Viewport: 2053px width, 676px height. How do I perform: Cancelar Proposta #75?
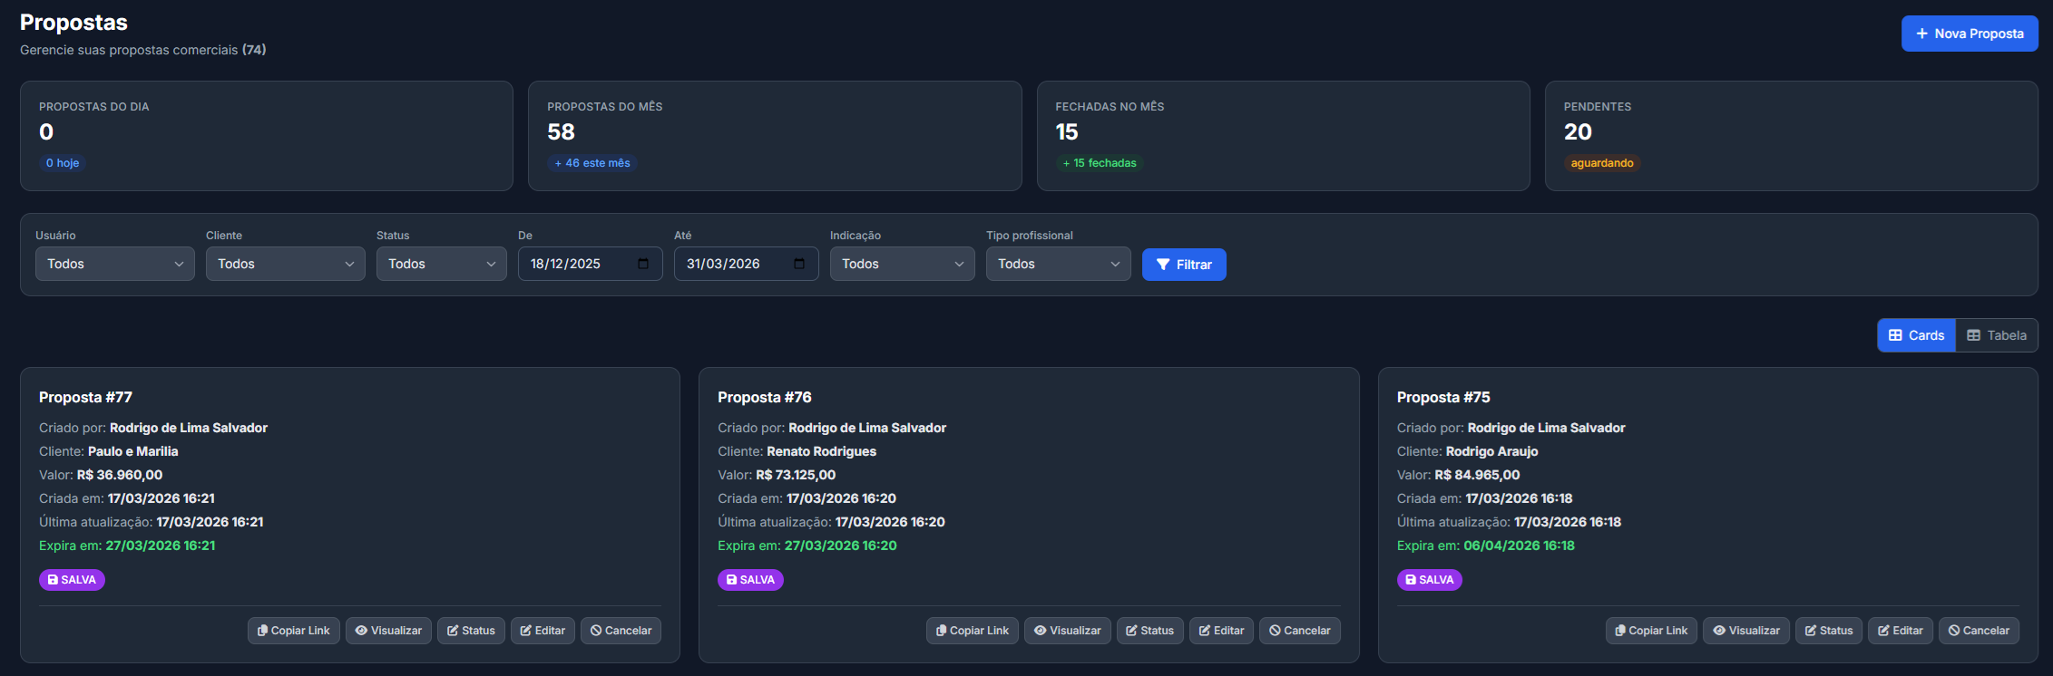coord(1979,631)
